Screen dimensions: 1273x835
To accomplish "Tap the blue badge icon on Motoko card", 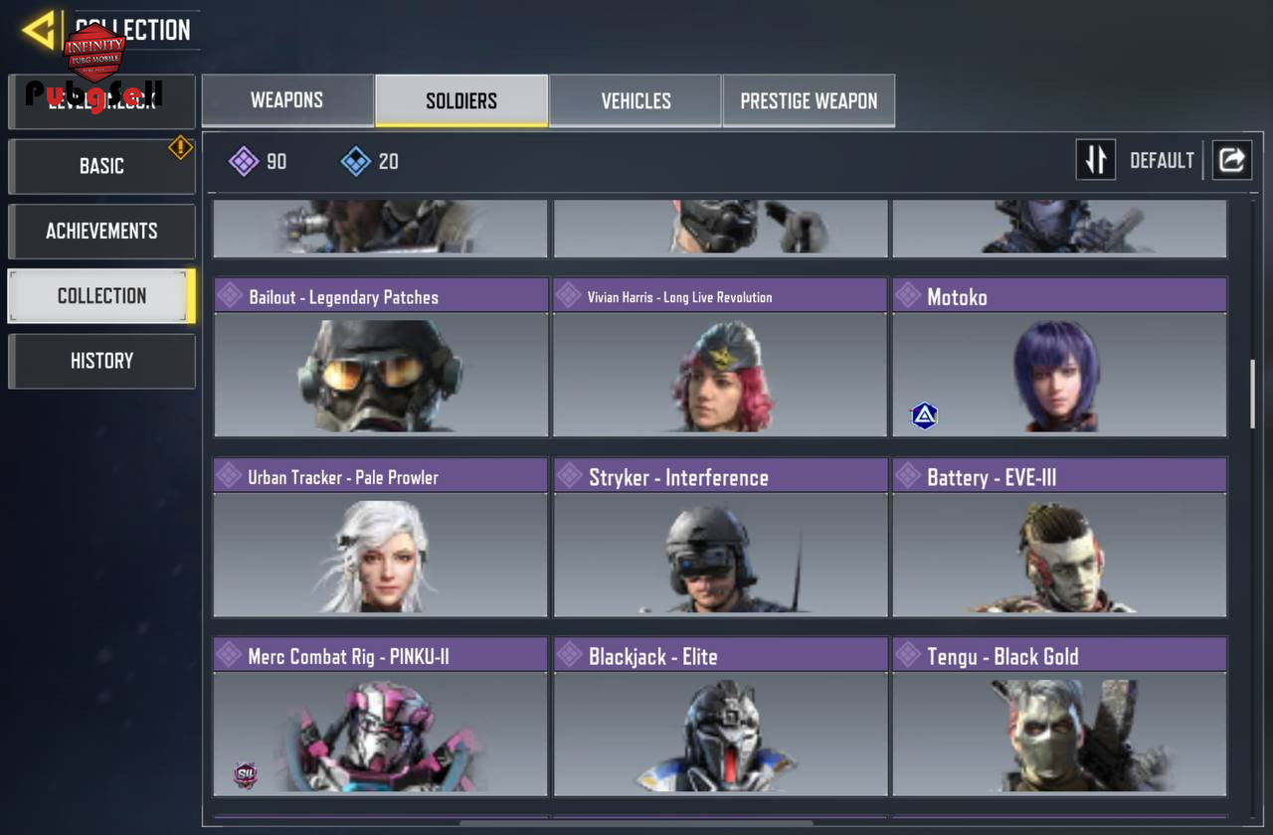I will pos(924,416).
